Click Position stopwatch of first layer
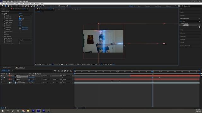The image size is (202, 113). [14, 78]
